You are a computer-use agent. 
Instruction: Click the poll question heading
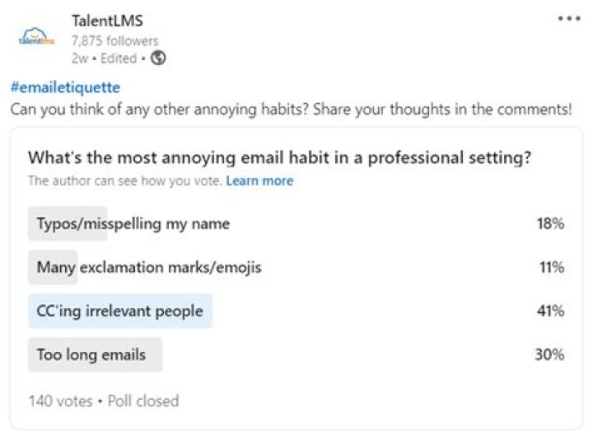279,158
